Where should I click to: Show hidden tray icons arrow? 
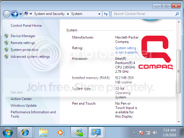pos(134,133)
